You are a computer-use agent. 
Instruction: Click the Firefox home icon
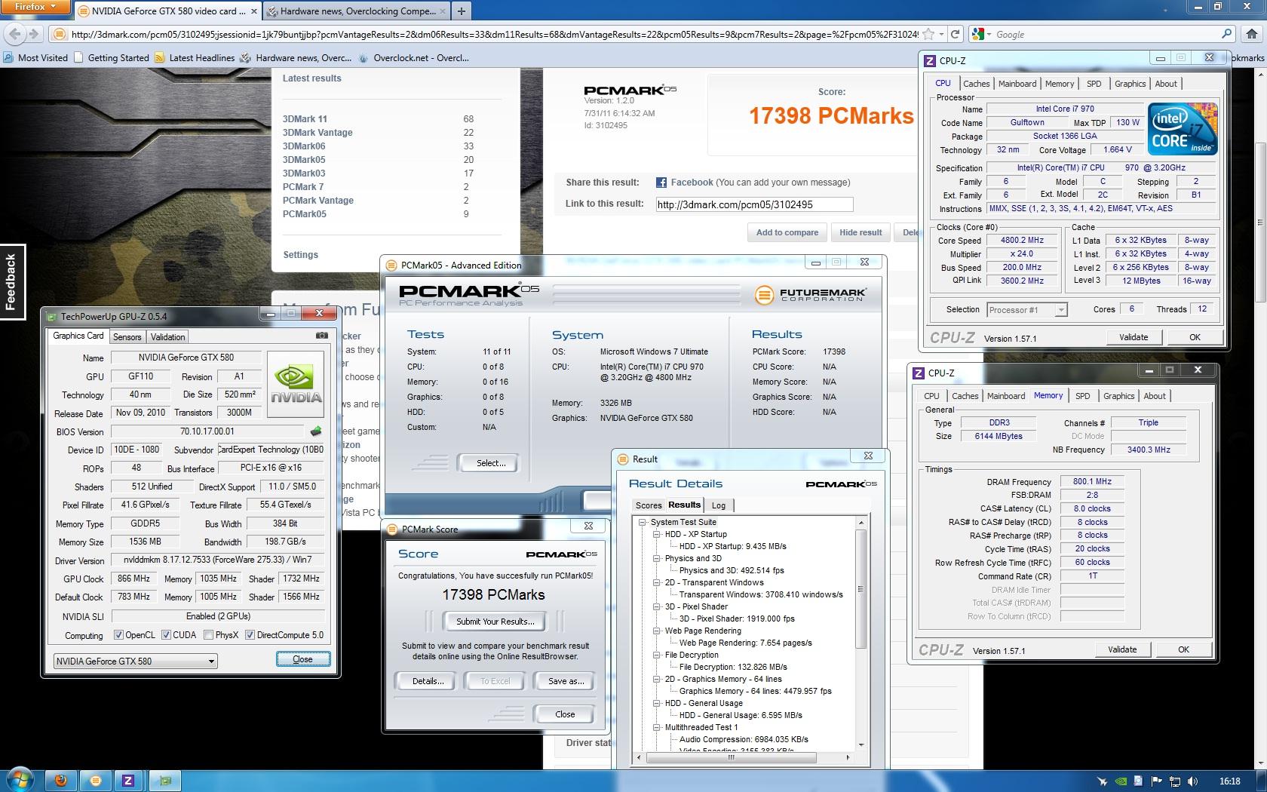(1252, 34)
